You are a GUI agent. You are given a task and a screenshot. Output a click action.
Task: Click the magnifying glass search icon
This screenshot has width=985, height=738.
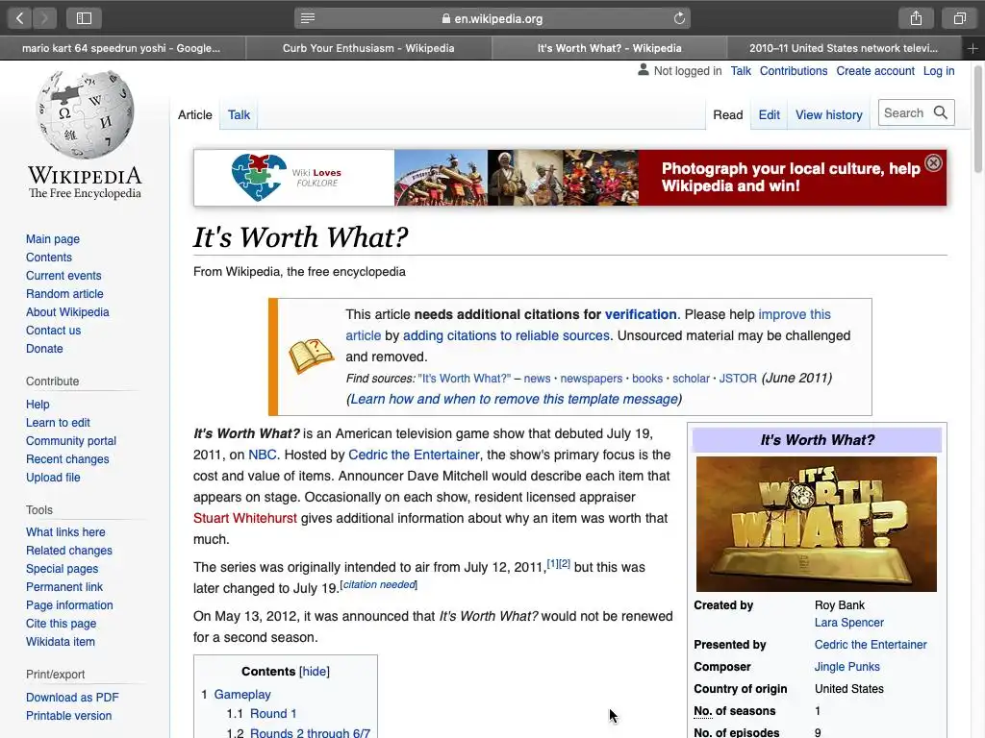(941, 112)
